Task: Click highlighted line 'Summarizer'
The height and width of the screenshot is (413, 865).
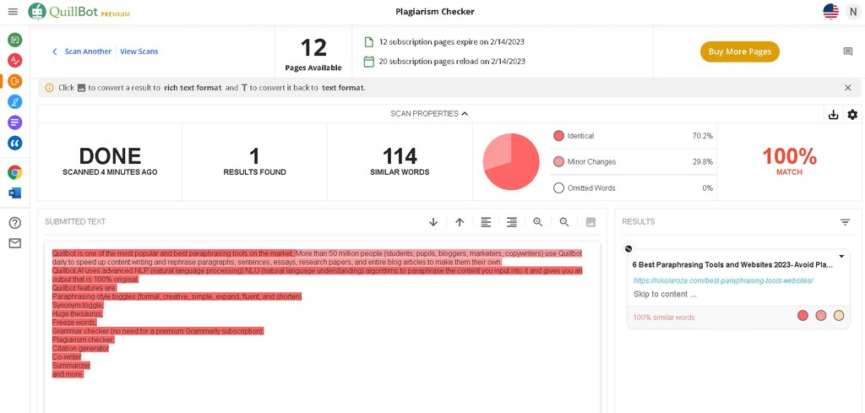Action: pyautogui.click(x=71, y=366)
